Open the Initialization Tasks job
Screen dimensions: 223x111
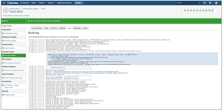pyautogui.click(x=11, y=33)
